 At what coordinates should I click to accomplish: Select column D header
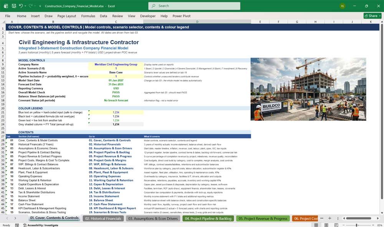click(x=197, y=22)
